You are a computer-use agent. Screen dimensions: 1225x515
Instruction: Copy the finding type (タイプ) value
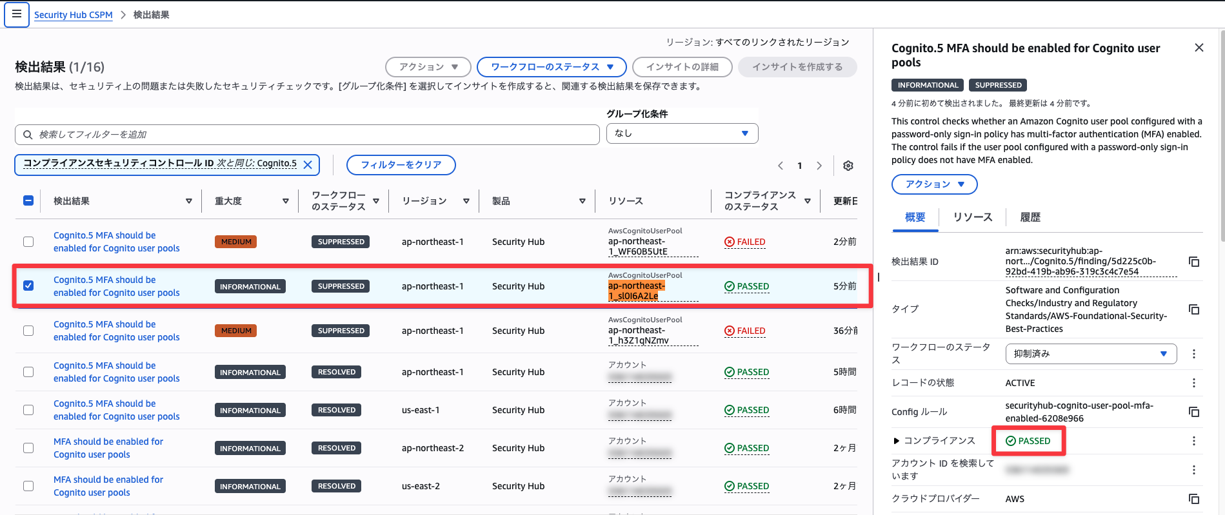coord(1194,309)
